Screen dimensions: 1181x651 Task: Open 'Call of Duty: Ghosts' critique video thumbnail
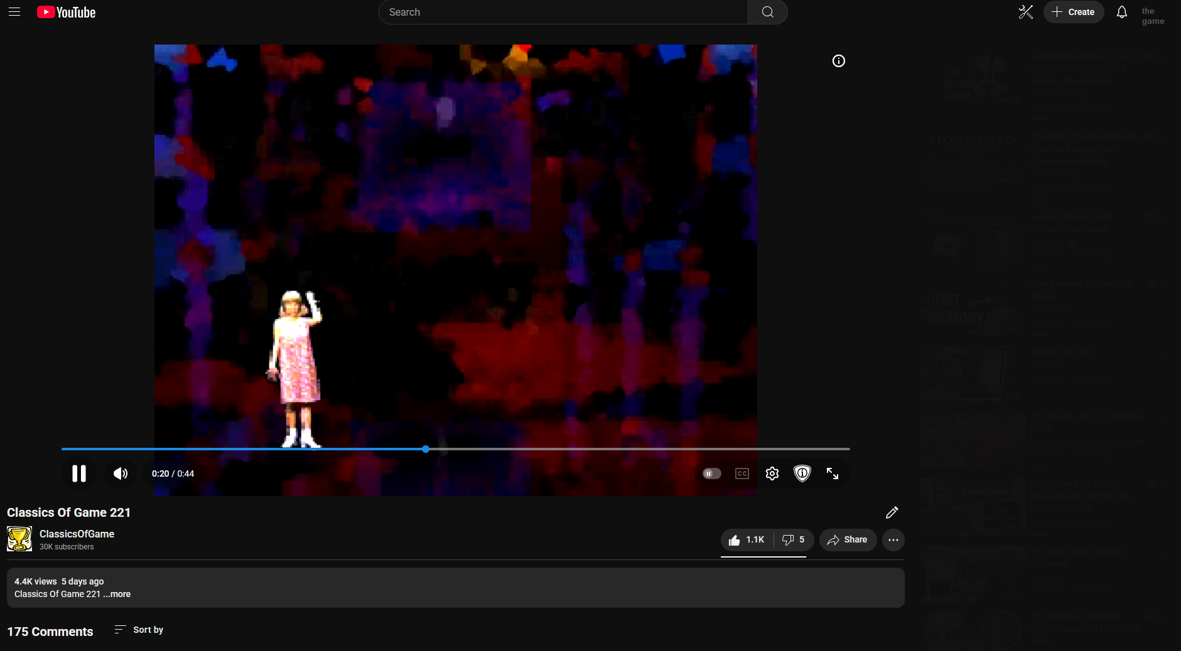[973, 80]
